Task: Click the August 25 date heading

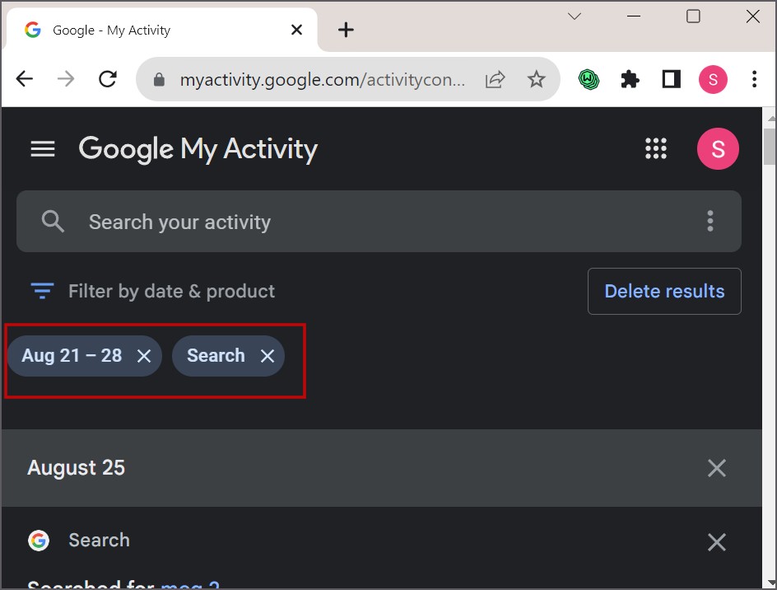Action: (x=77, y=467)
